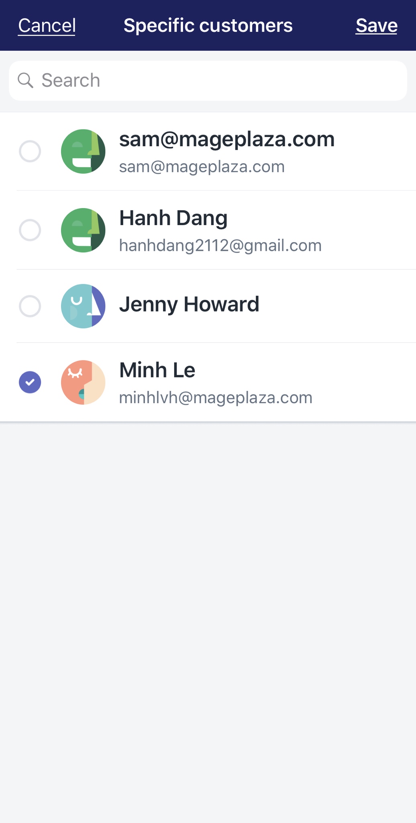
Task: Click the Hanh Dang name label
Action: coord(173,218)
